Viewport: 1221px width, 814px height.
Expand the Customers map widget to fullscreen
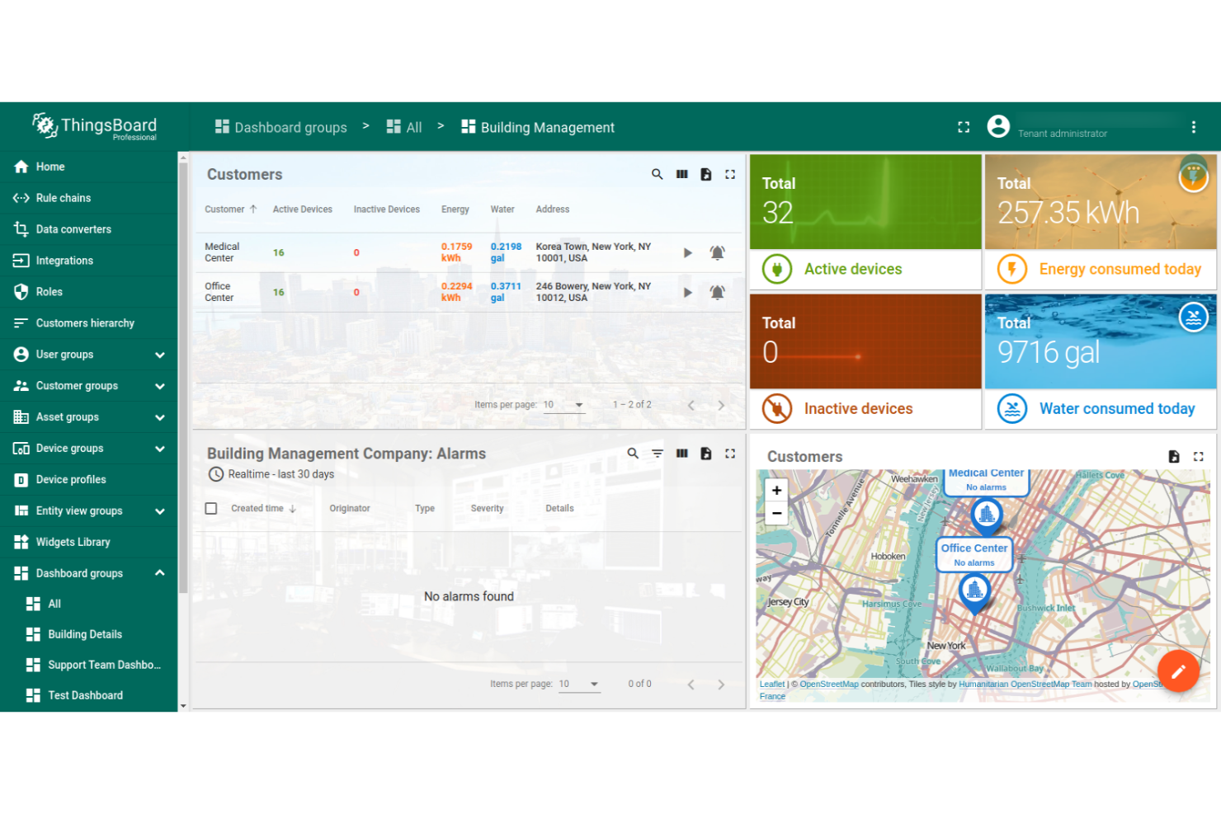tap(1200, 456)
